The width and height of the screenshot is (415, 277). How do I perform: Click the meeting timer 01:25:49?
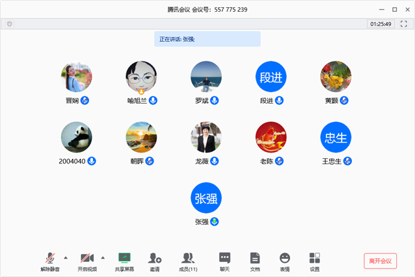pyautogui.click(x=381, y=24)
